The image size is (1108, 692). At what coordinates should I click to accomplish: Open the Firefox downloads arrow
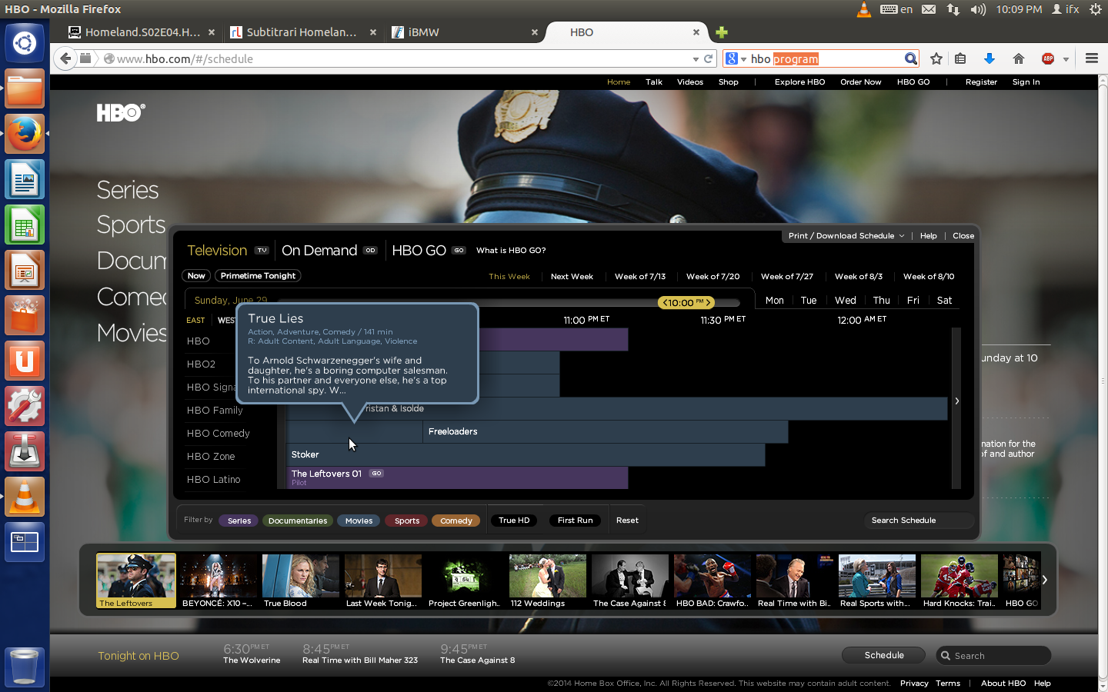pyautogui.click(x=990, y=58)
